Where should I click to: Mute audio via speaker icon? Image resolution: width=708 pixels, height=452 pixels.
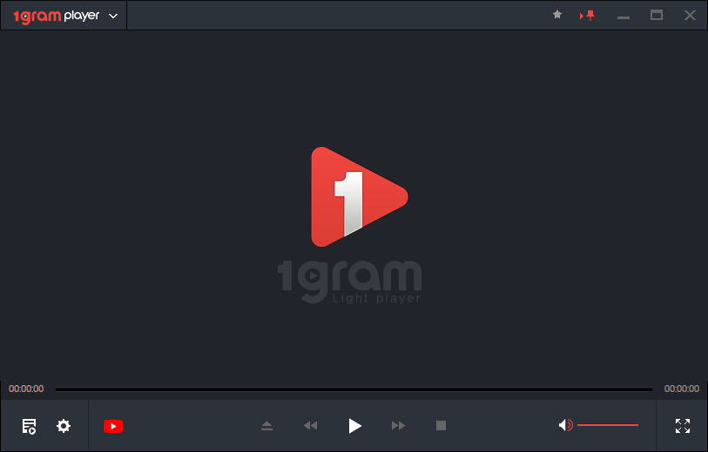(x=566, y=425)
